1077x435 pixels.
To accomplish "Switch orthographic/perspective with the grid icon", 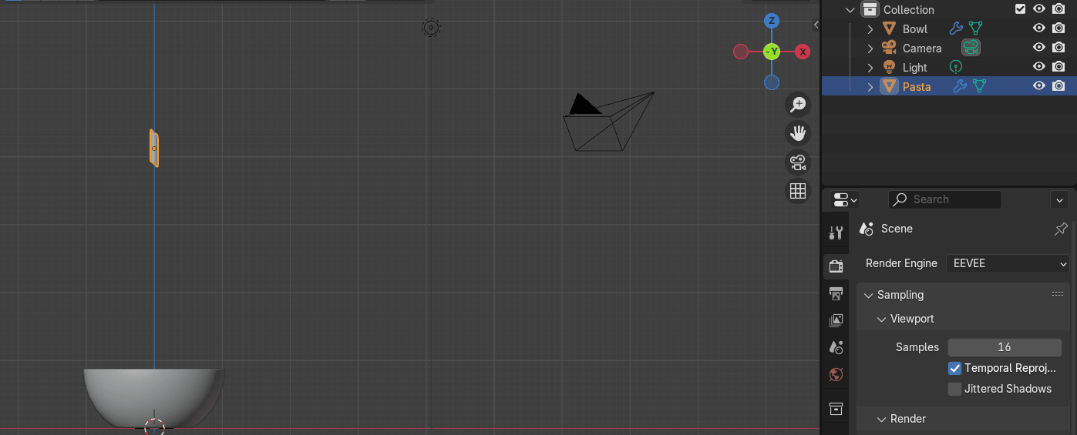I will (798, 191).
